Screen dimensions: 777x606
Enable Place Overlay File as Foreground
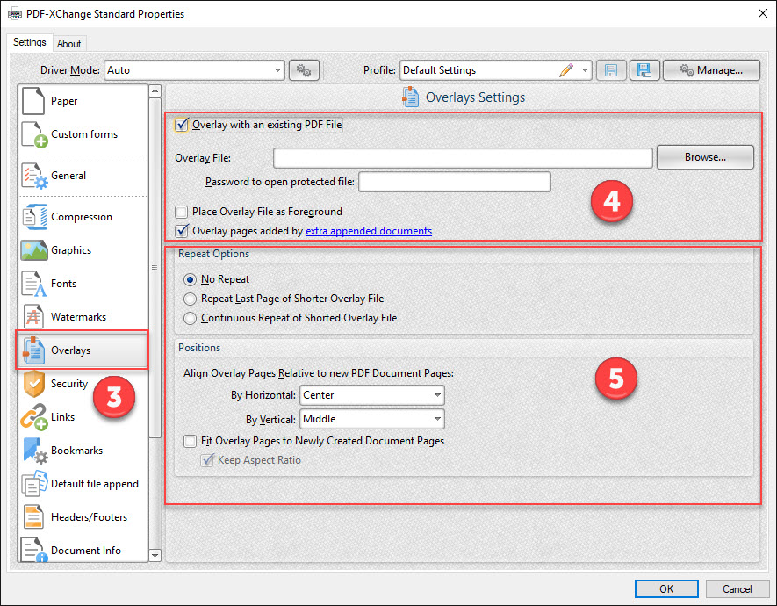[182, 212]
